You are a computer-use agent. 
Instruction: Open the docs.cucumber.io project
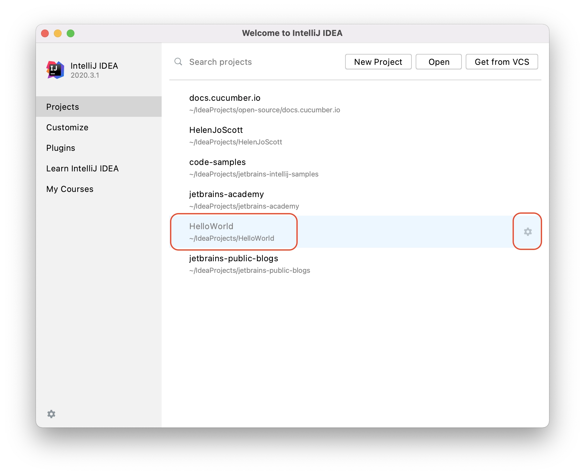[x=355, y=103]
